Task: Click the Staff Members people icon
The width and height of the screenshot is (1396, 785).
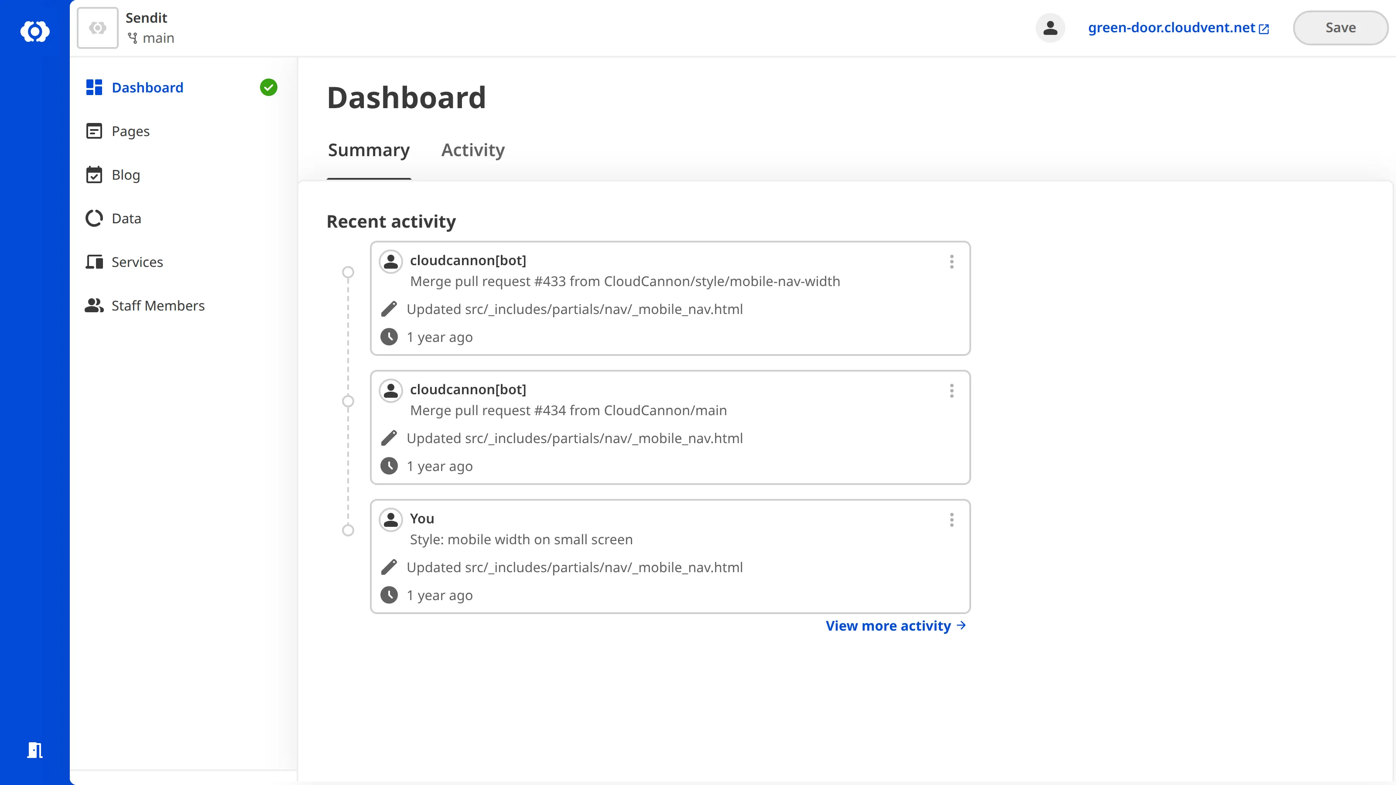Action: pos(94,306)
